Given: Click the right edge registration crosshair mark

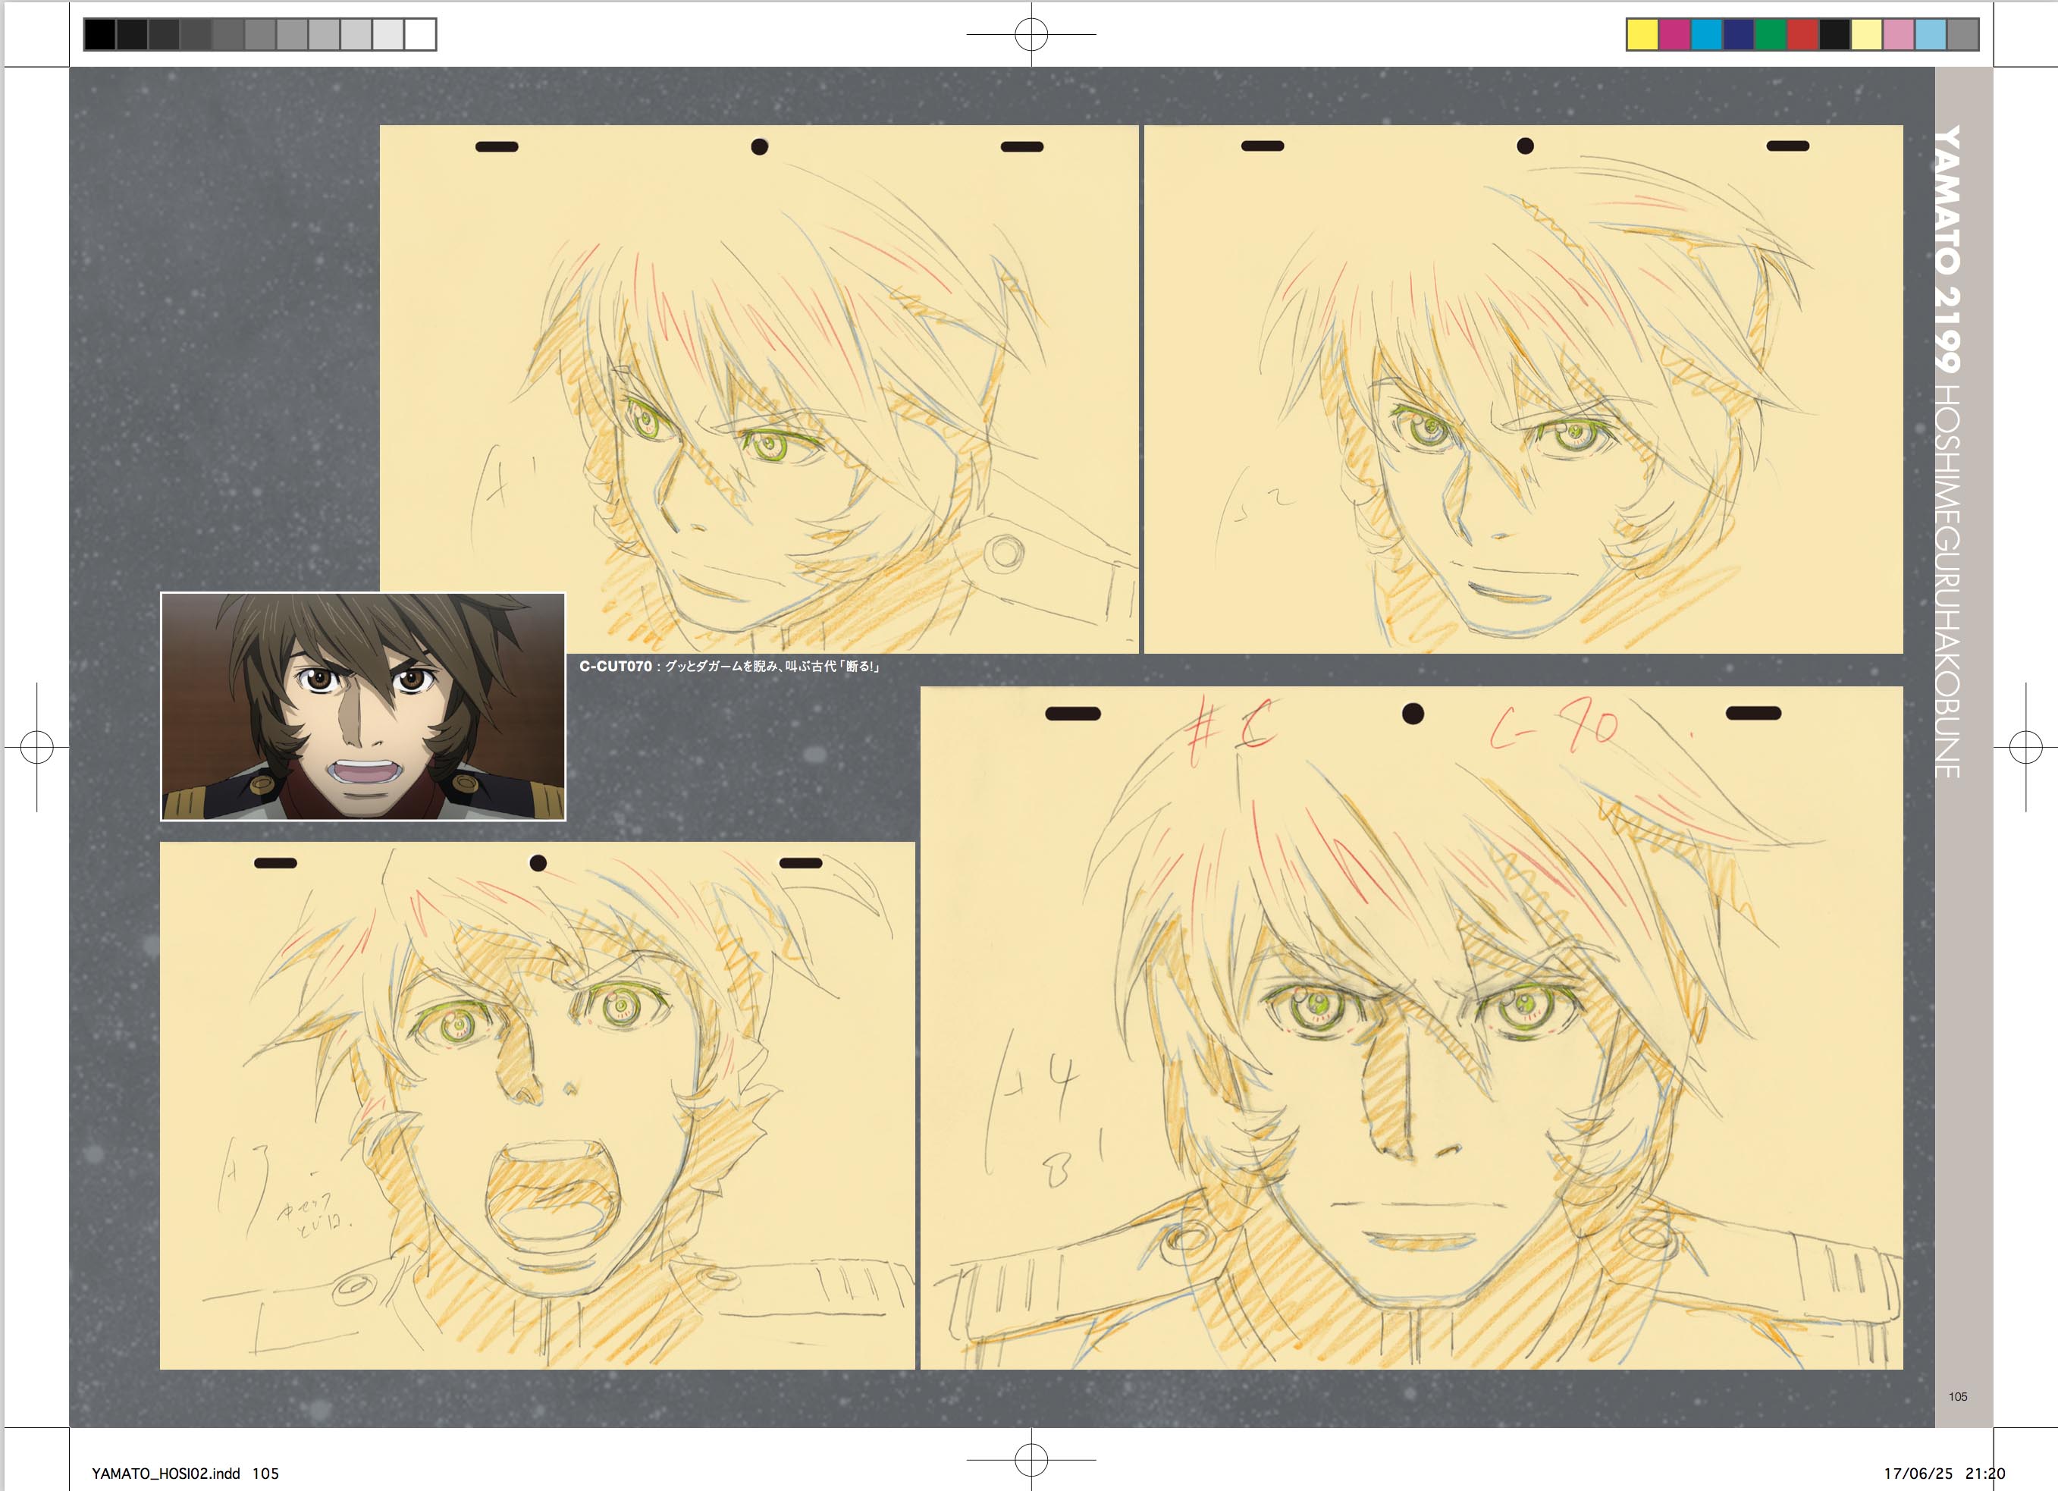Looking at the screenshot, I should 2025,747.
